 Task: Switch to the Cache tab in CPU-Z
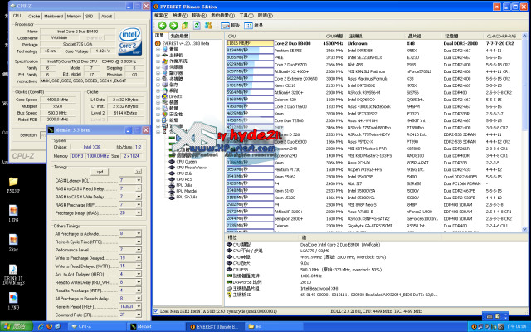[34, 17]
